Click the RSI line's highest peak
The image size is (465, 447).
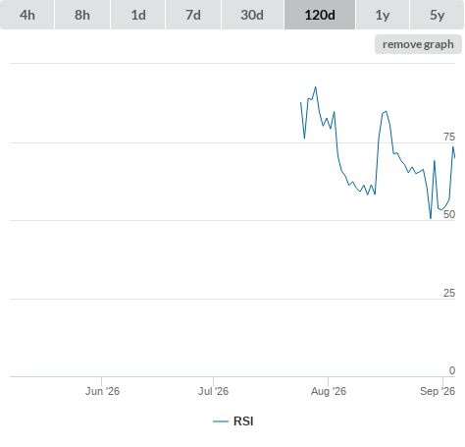point(316,87)
